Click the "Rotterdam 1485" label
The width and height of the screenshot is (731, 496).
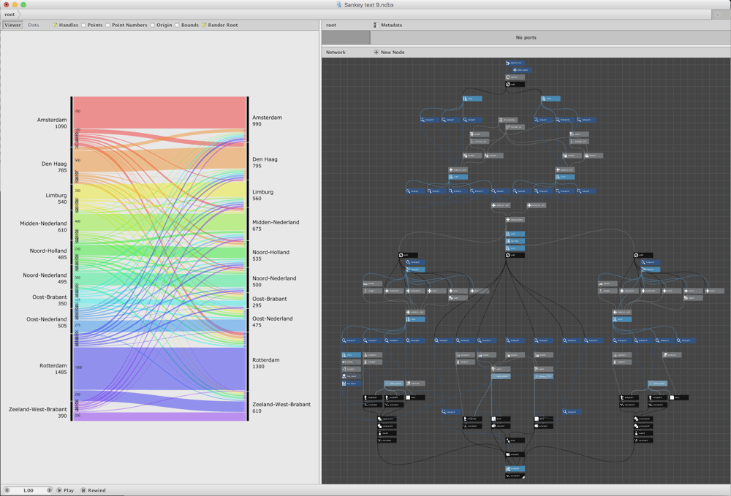[53, 369]
